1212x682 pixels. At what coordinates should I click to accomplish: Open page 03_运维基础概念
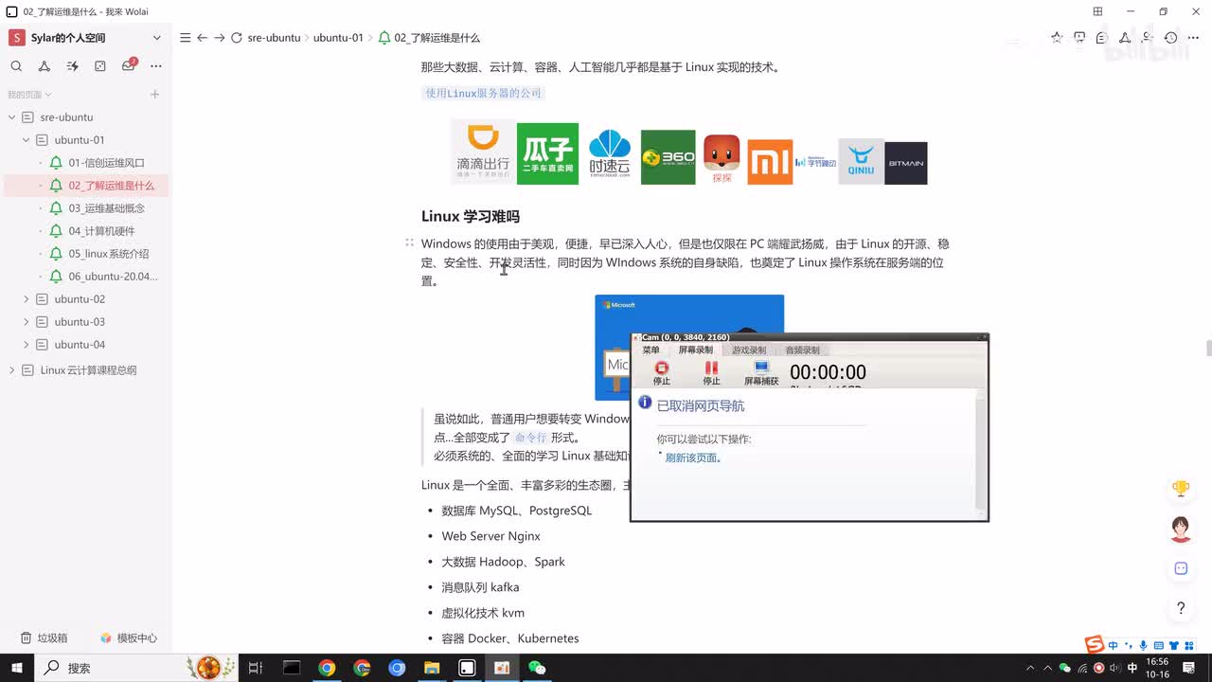(106, 208)
